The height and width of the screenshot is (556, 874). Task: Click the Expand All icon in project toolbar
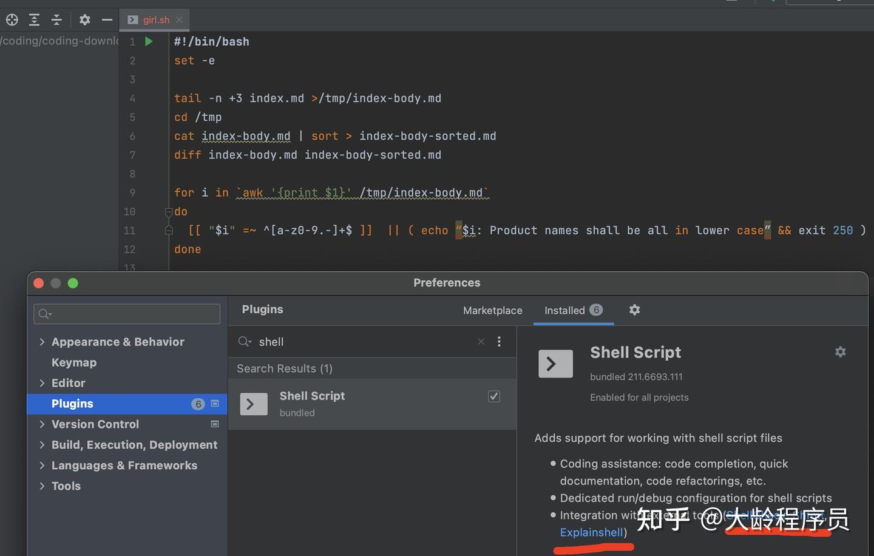(35, 20)
